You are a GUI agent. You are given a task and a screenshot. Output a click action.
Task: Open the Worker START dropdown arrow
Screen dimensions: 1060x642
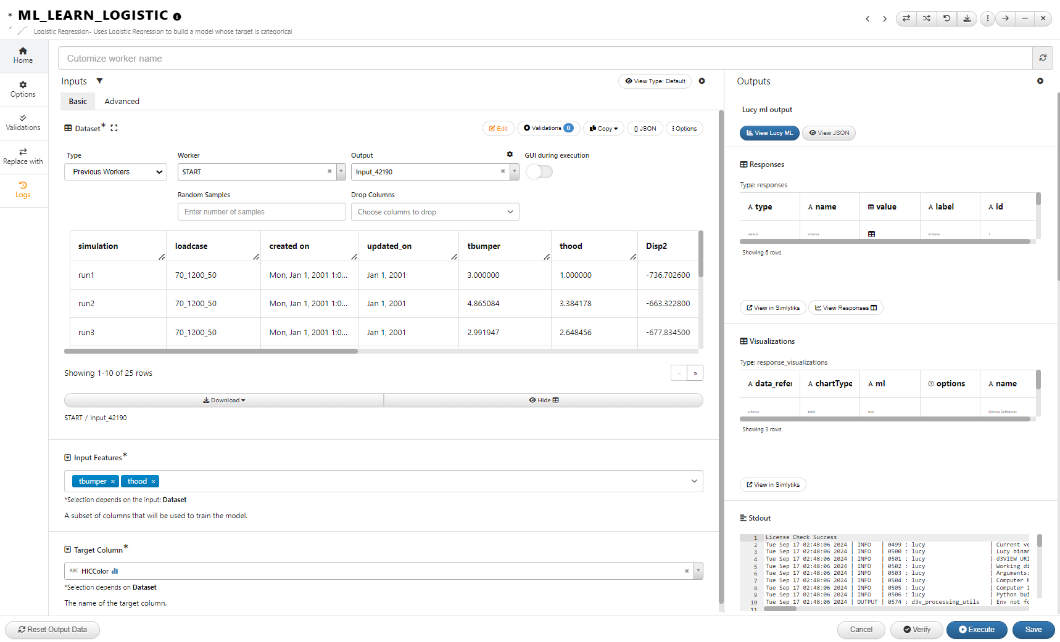point(341,172)
